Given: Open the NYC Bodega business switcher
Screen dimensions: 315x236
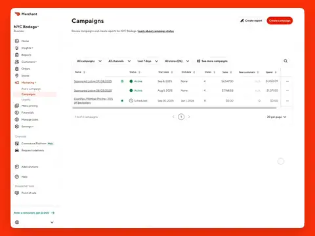Looking at the screenshot, I should (x=26, y=27).
